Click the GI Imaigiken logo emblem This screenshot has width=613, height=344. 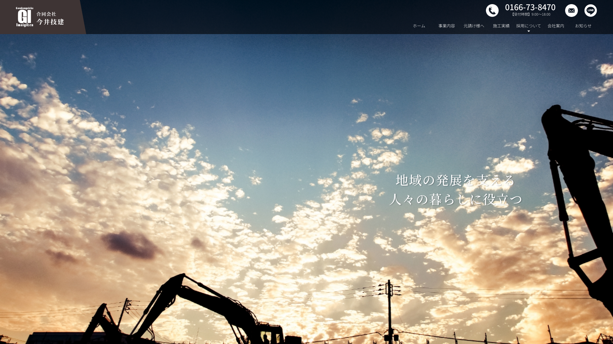(25, 17)
